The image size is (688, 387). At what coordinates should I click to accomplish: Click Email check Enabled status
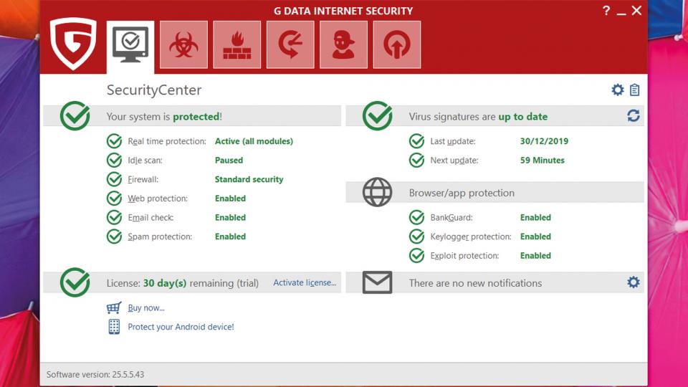tap(230, 218)
